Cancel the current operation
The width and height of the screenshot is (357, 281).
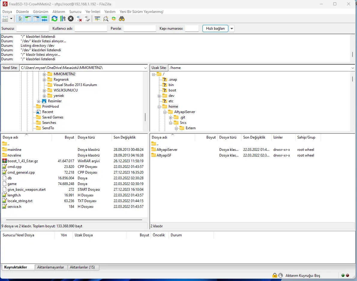coord(71,19)
